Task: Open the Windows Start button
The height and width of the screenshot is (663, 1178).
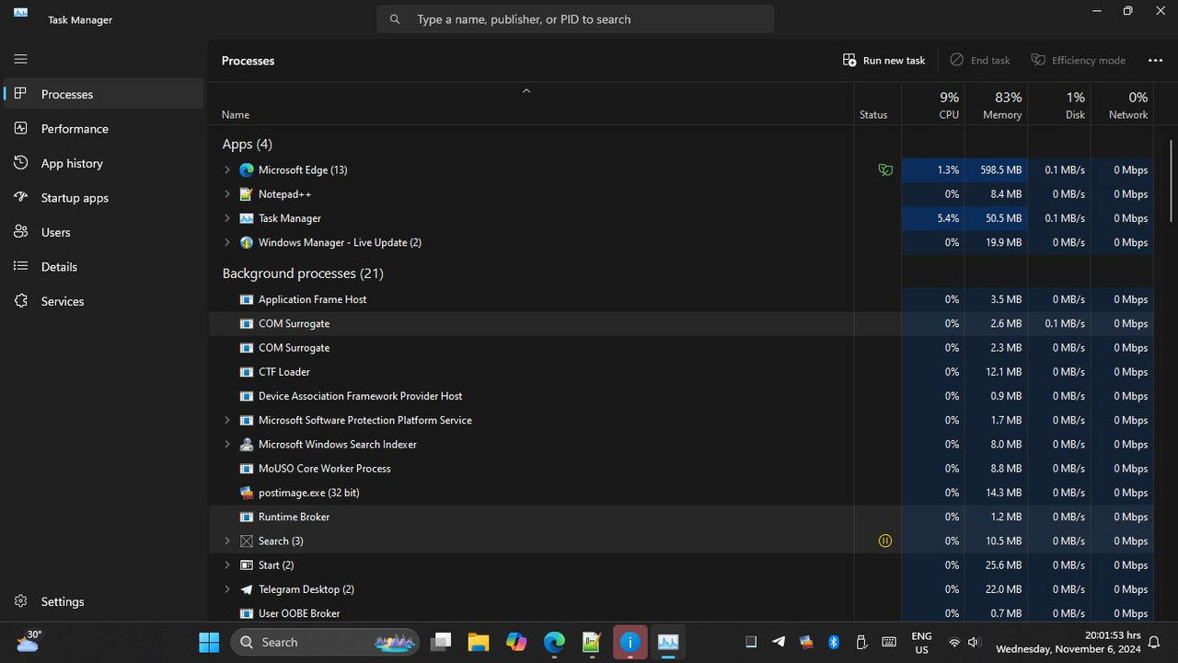Action: [209, 642]
